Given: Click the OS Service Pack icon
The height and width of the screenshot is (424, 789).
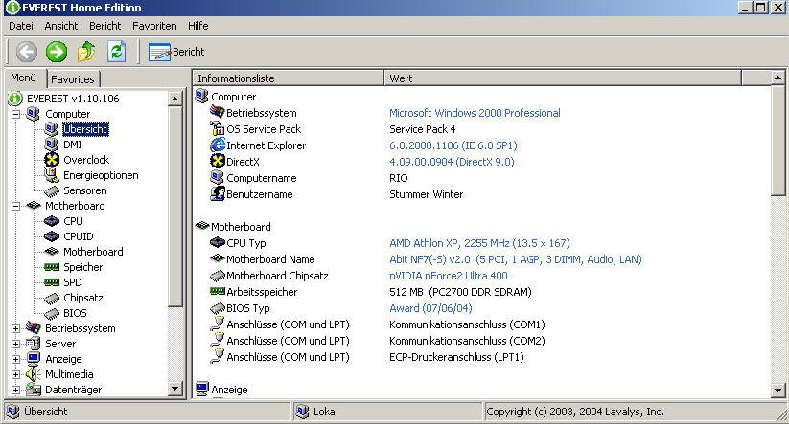Looking at the screenshot, I should (x=218, y=128).
